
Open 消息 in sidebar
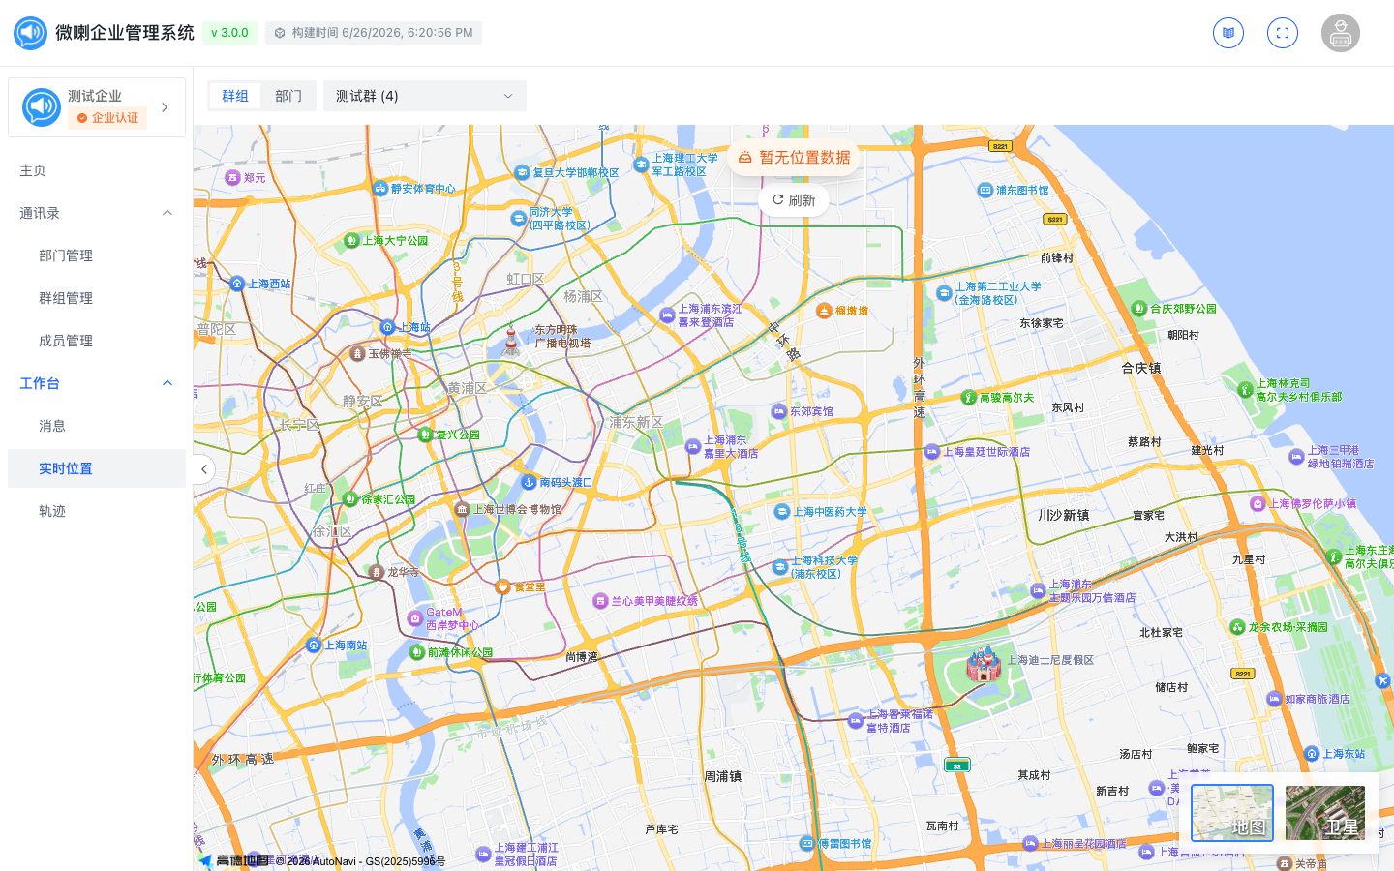tap(97, 426)
